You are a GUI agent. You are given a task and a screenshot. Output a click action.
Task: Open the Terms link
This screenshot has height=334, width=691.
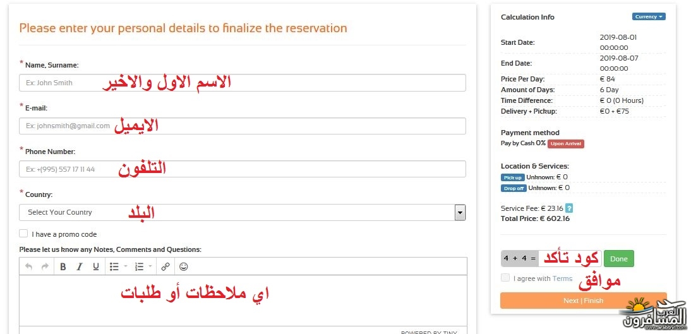[x=562, y=278]
